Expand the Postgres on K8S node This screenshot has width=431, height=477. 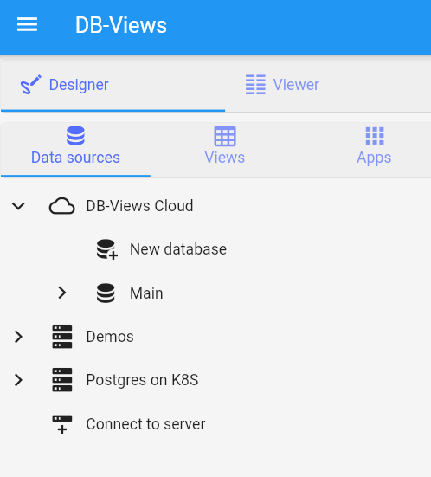18,380
